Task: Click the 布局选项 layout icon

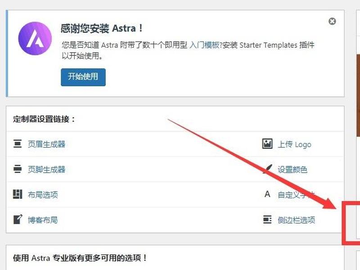Action: pos(18,194)
